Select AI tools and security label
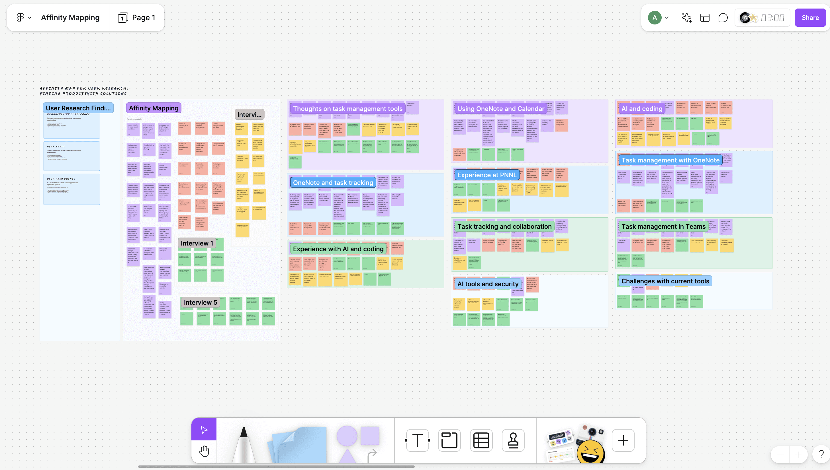The width and height of the screenshot is (830, 470). [x=488, y=284]
